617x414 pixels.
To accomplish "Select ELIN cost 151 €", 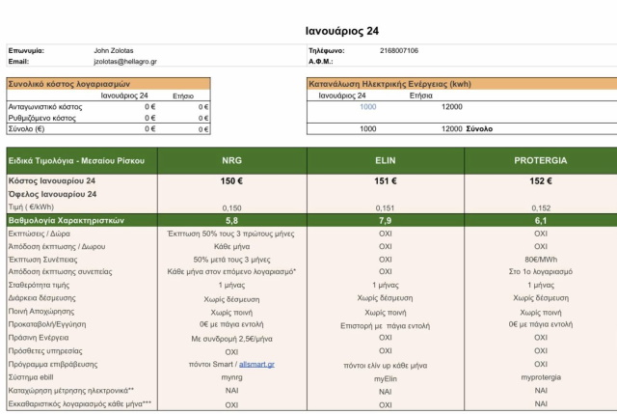I will 386,181.
